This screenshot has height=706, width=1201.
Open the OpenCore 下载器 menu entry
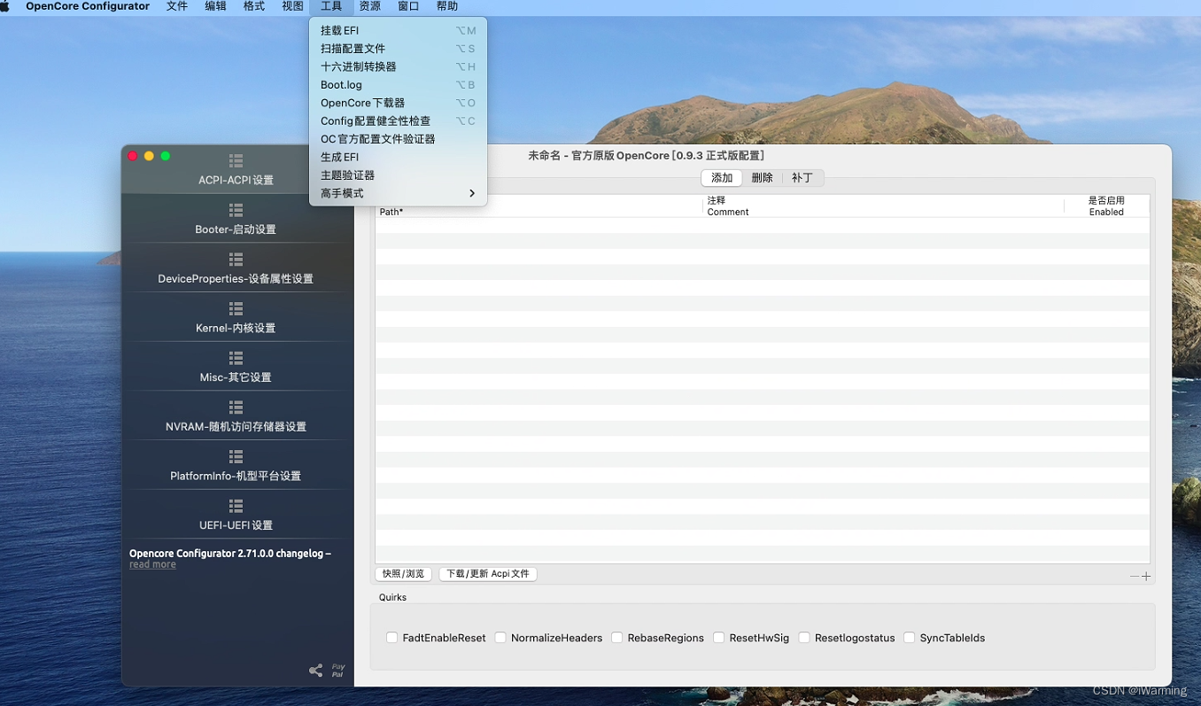[x=398, y=103]
